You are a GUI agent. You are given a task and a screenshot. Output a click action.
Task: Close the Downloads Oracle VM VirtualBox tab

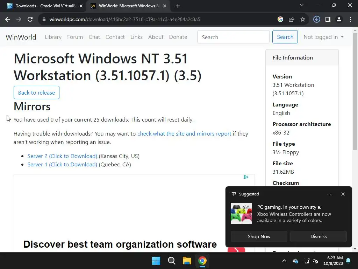pos(81,6)
